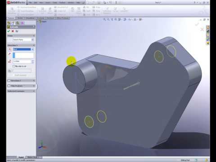This screenshot has width=216, height=162.
Task: Collapse the From section chevron
Action: coord(34,36)
